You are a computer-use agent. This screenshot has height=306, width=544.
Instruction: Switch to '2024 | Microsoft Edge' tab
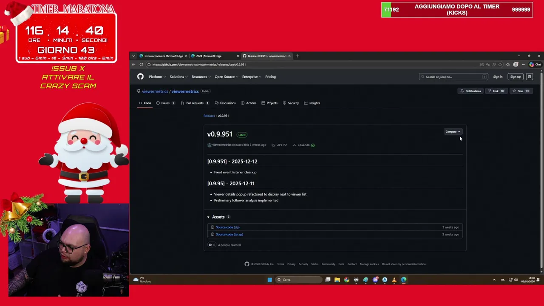point(215,56)
